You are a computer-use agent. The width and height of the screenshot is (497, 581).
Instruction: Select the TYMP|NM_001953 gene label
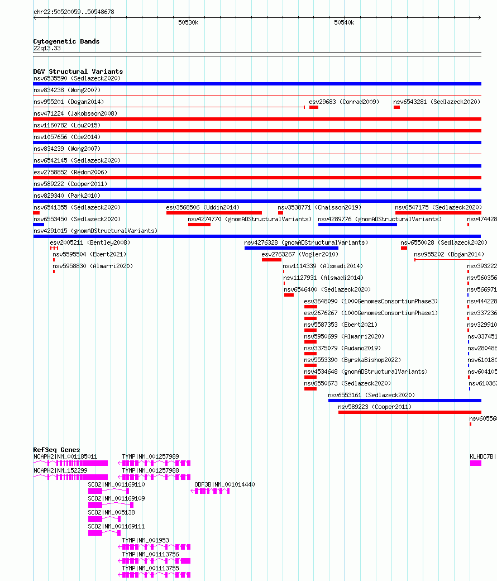tap(145, 541)
